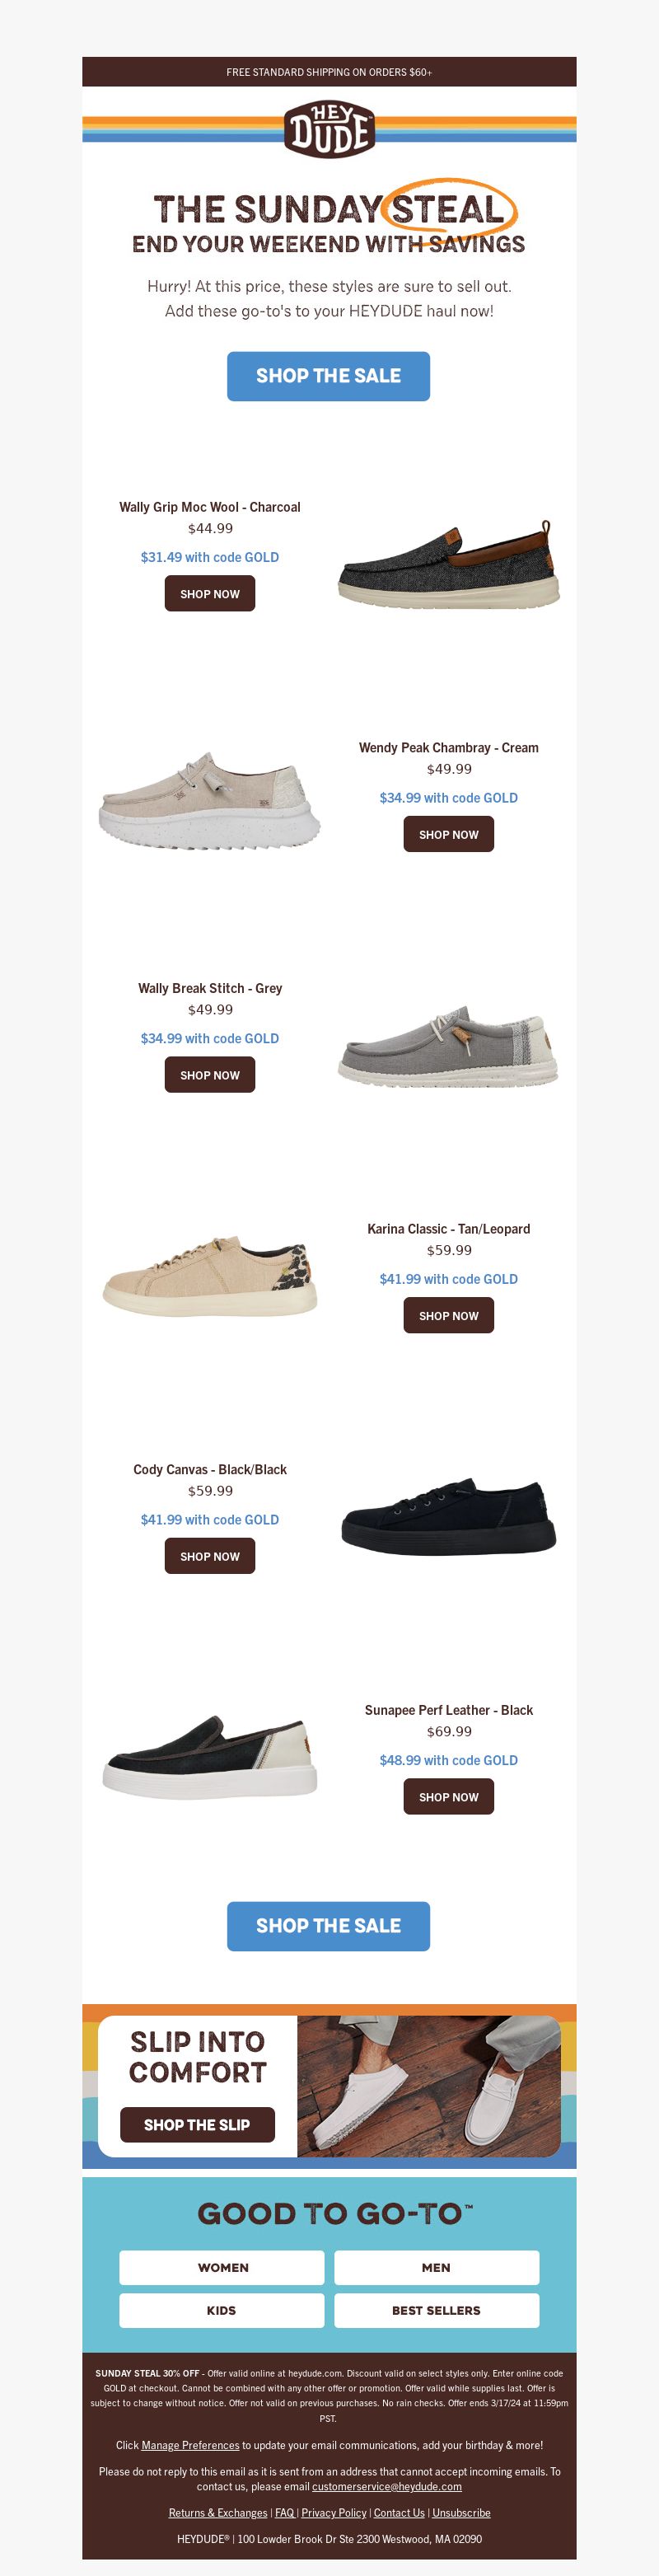Select the Wally Break Stitch Grey shoe picture
The width and height of the screenshot is (659, 2576).
tap(448, 1046)
